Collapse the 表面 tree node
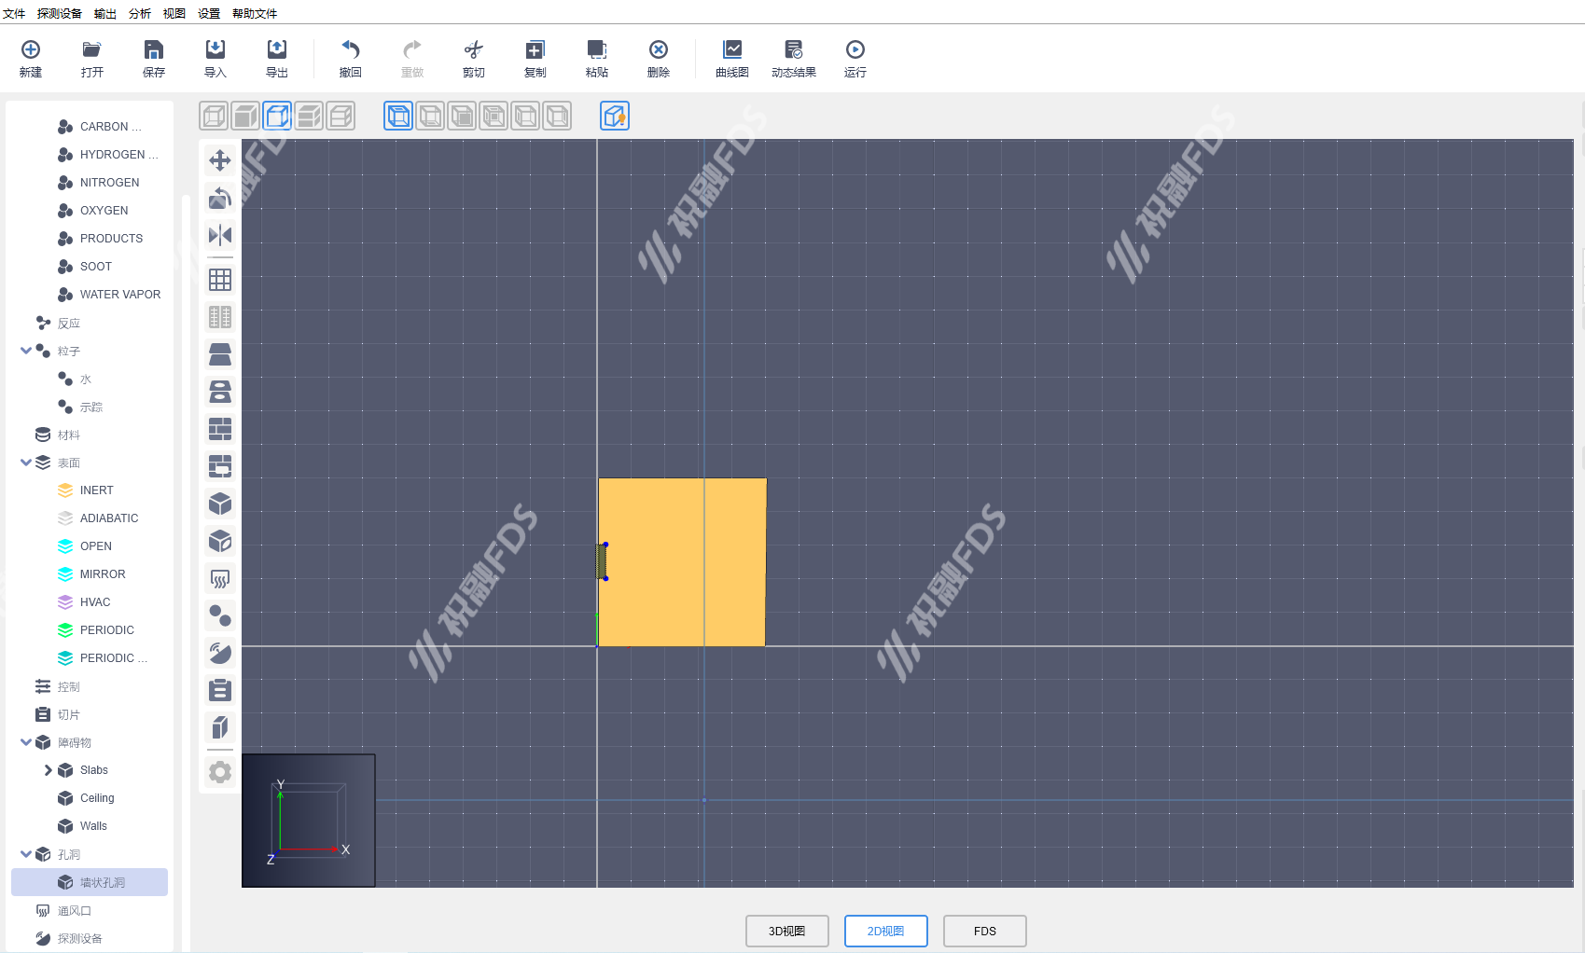 (26, 463)
